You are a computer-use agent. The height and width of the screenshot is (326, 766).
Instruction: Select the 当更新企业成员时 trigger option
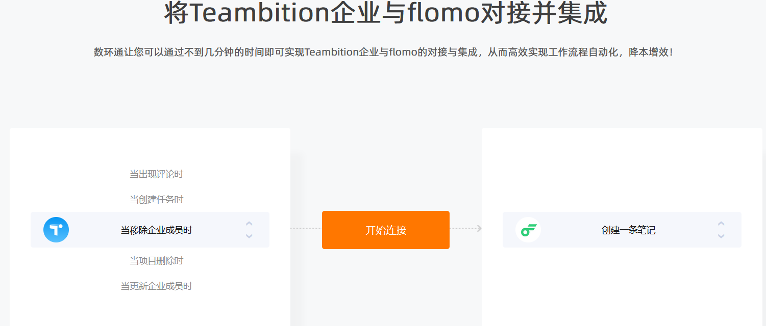[x=156, y=286]
